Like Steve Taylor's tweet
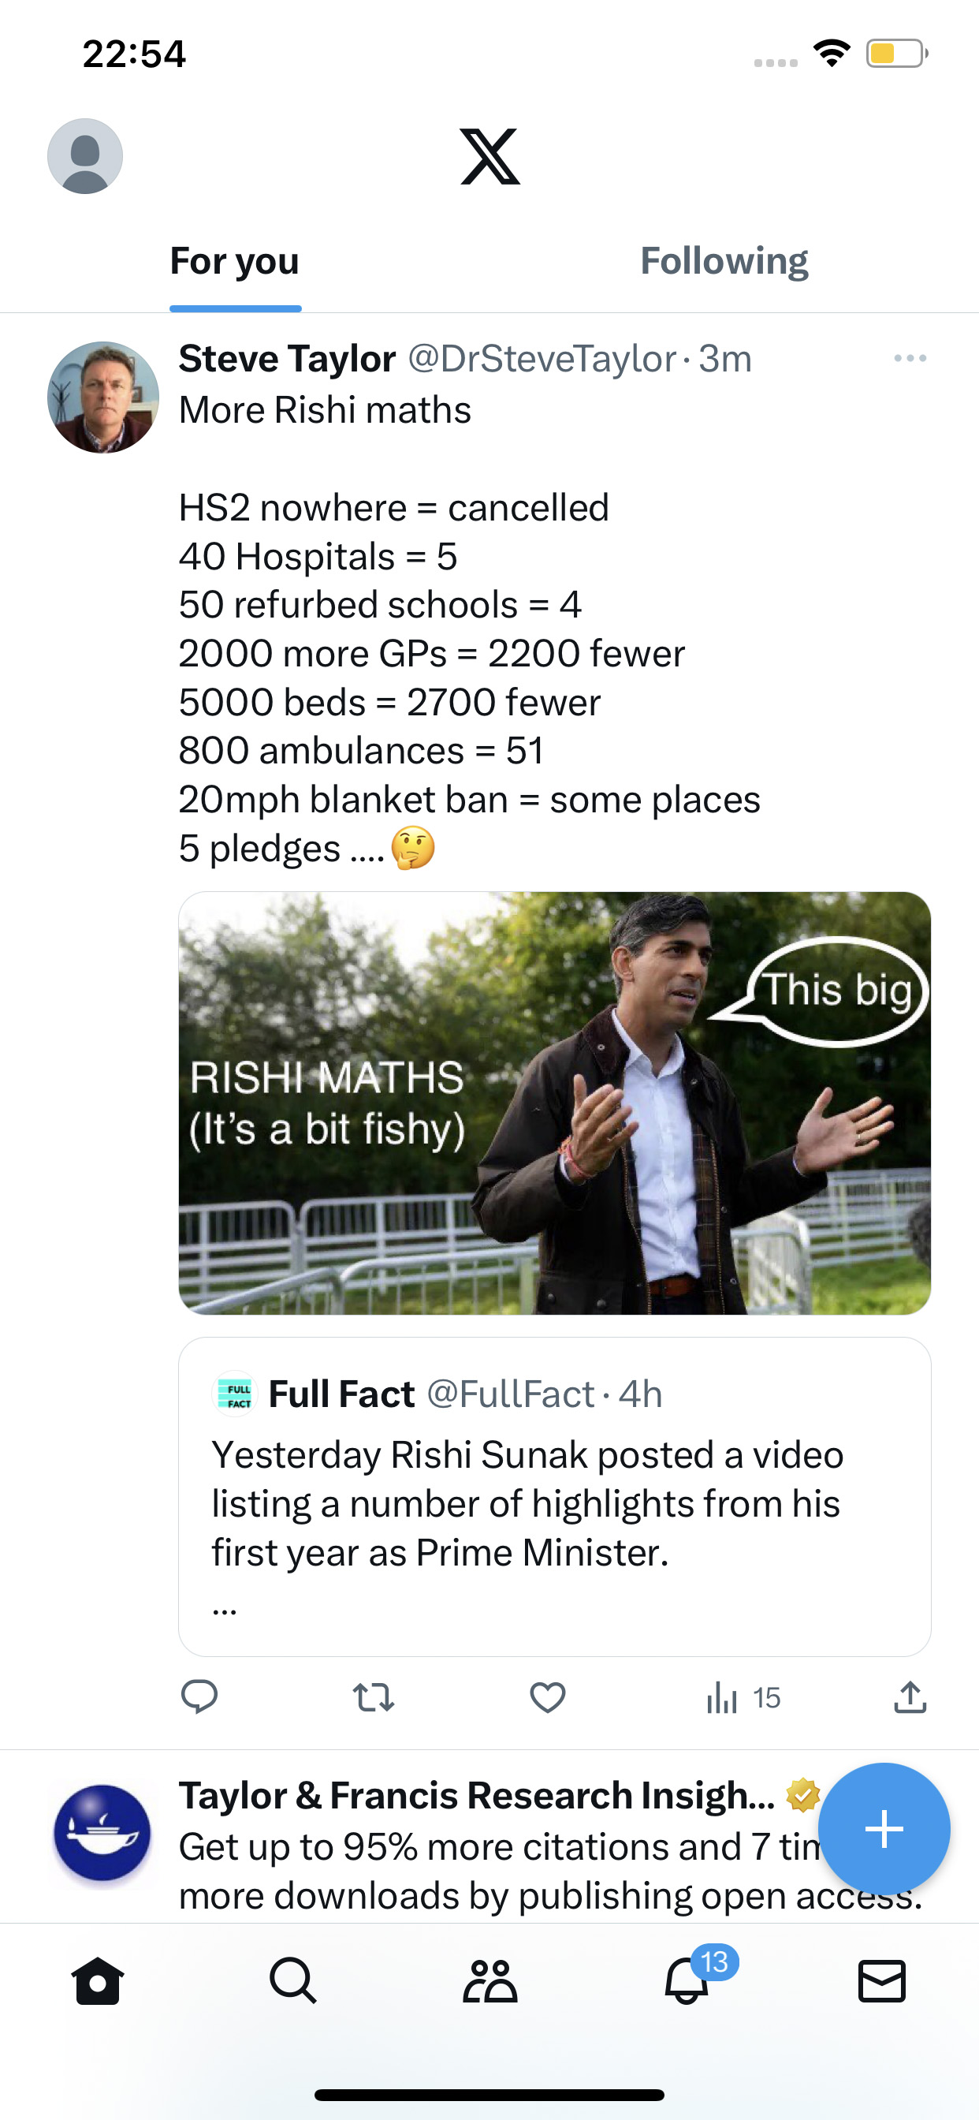Image resolution: width=979 pixels, height=2120 pixels. point(547,1698)
